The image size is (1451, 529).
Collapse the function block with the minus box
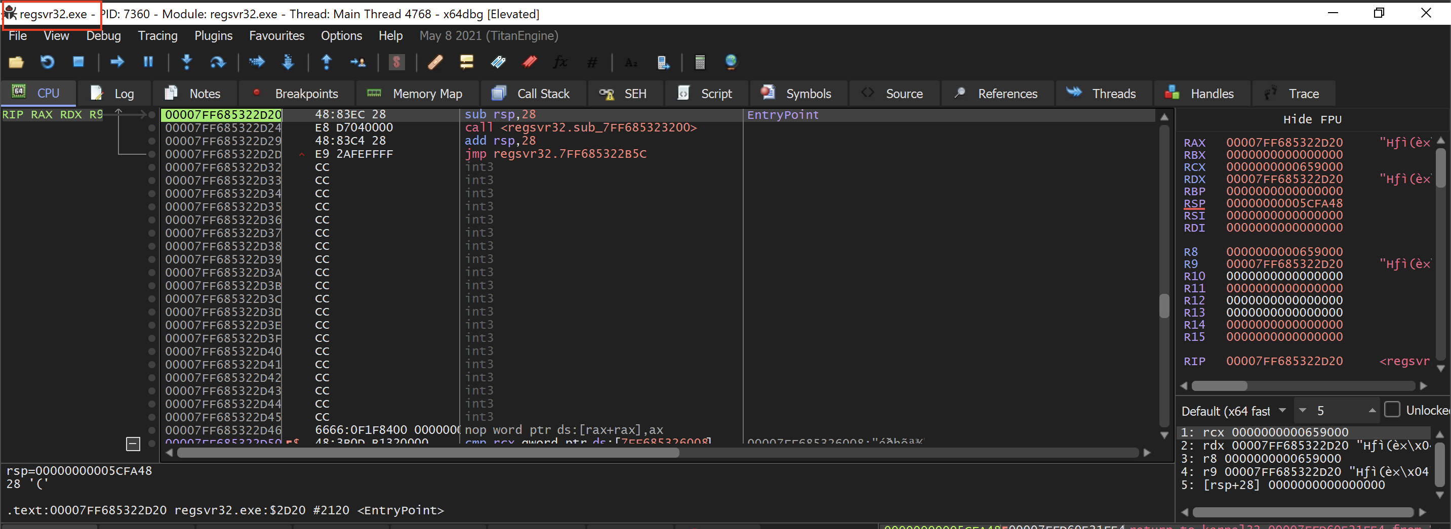click(x=133, y=444)
